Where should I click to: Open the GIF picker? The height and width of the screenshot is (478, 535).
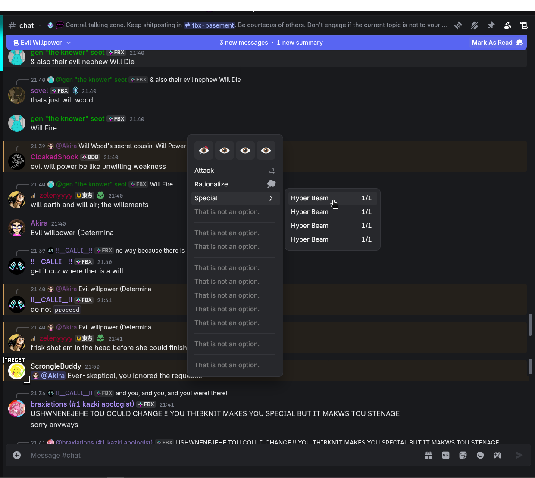point(446,455)
